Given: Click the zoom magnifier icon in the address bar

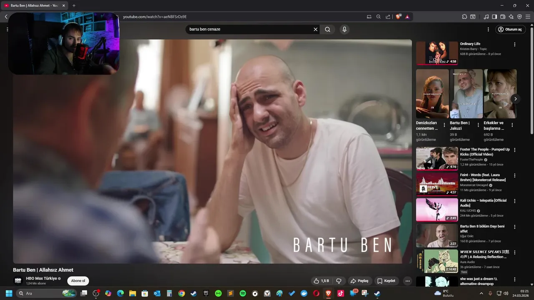Looking at the screenshot, I should click(x=378, y=17).
